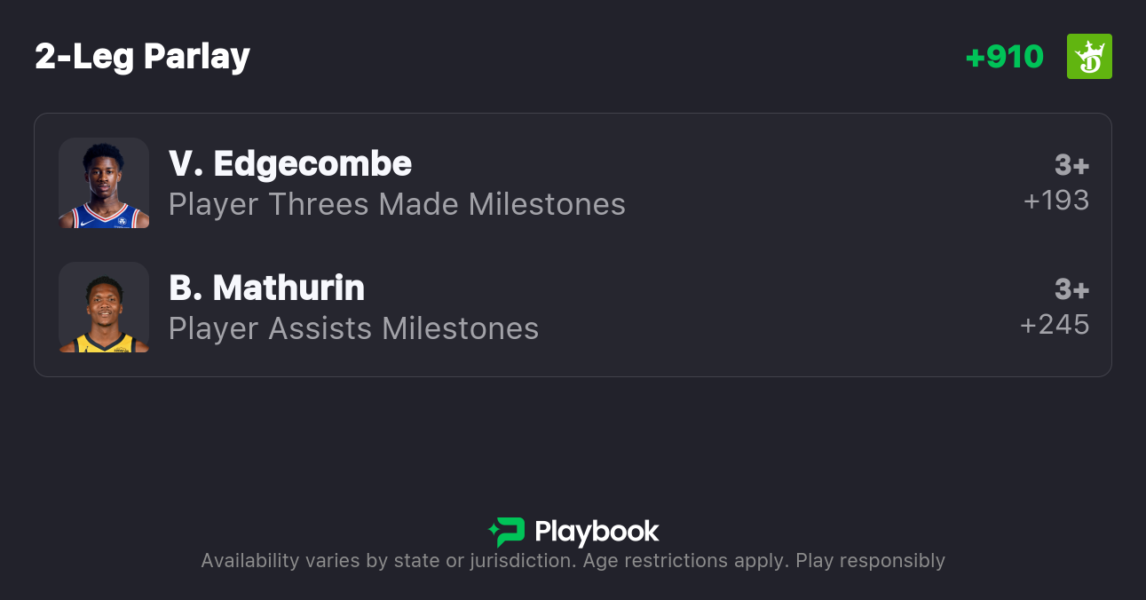The width and height of the screenshot is (1146, 600).
Task: Click the +245 leg odds
Action: [x=1055, y=325]
